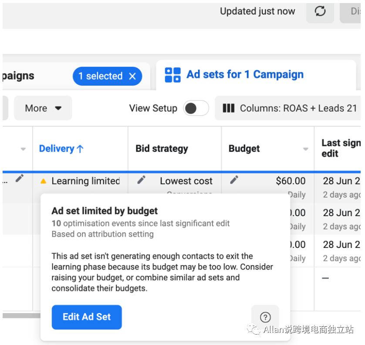365x345 pixels.
Task: Click the Columns bars icon
Action: 229,108
